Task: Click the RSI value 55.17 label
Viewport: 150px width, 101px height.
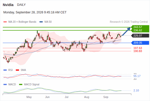Action: click(x=137, y=76)
